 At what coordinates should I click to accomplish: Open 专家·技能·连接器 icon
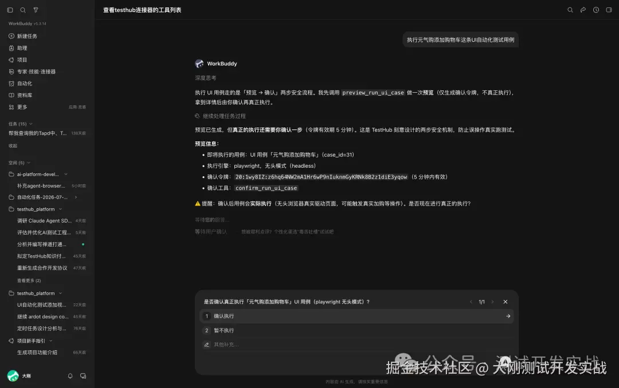pos(11,72)
